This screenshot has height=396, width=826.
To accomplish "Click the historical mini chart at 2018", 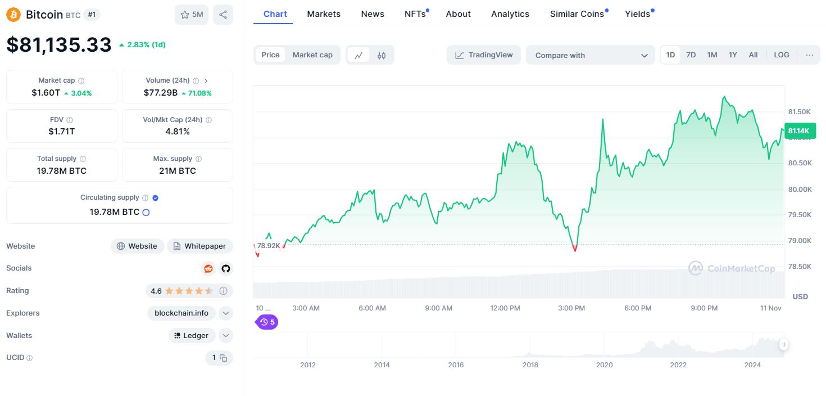I will coord(530,344).
